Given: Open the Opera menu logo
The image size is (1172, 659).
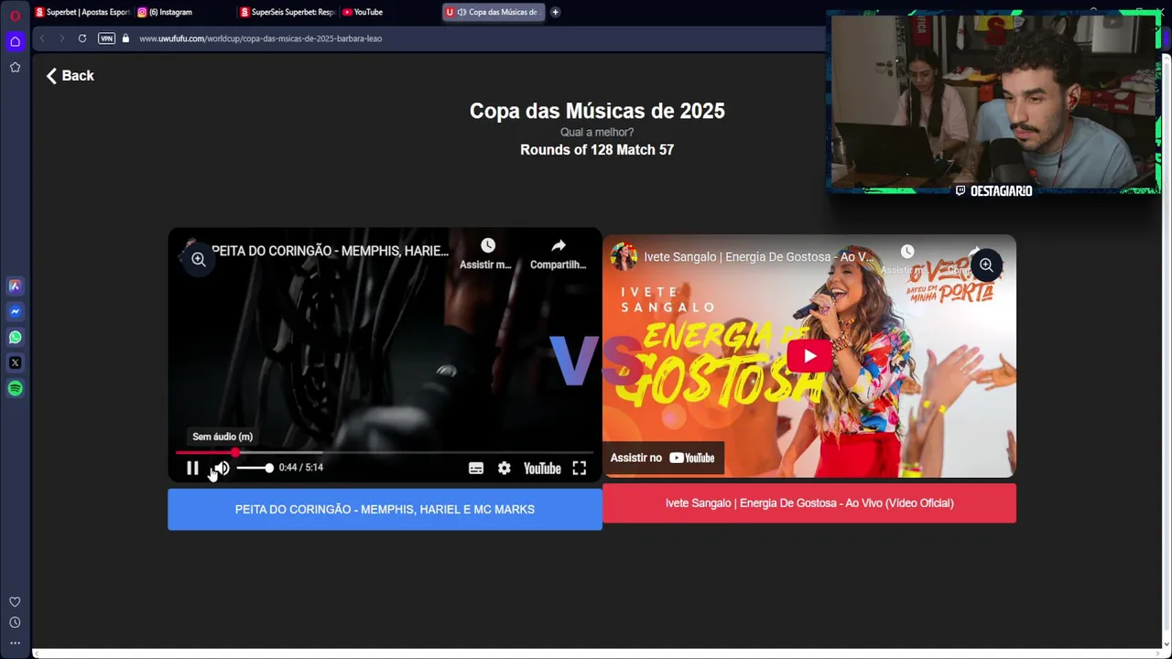Looking at the screenshot, I should [x=15, y=16].
